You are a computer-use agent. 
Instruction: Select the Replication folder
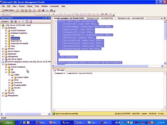[x=12, y=54]
